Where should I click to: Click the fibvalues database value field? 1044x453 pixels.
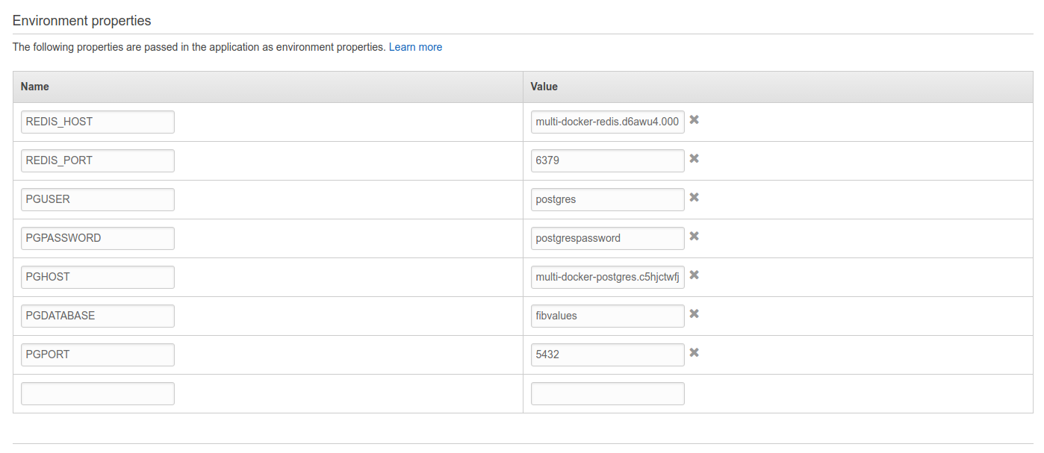point(608,316)
